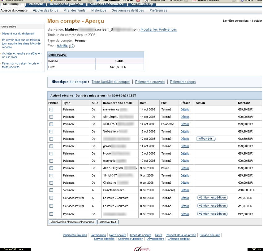Click the Archiver tout button
Viewport: 263px width, 251px height.
click(x=108, y=222)
